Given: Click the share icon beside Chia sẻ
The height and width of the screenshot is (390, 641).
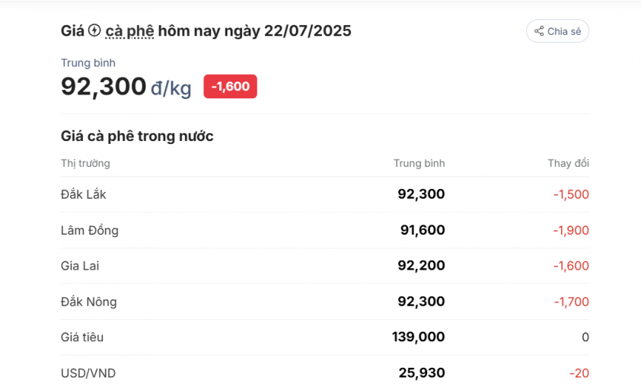Looking at the screenshot, I should 539,31.
